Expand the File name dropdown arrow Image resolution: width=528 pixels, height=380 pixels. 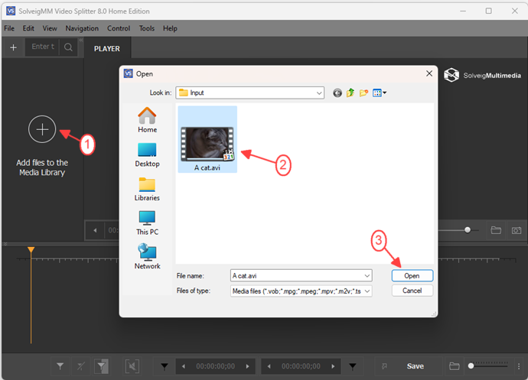pos(367,276)
